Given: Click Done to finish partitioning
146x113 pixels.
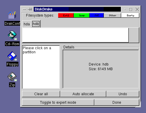Looking at the screenshot, I should pos(117,103).
